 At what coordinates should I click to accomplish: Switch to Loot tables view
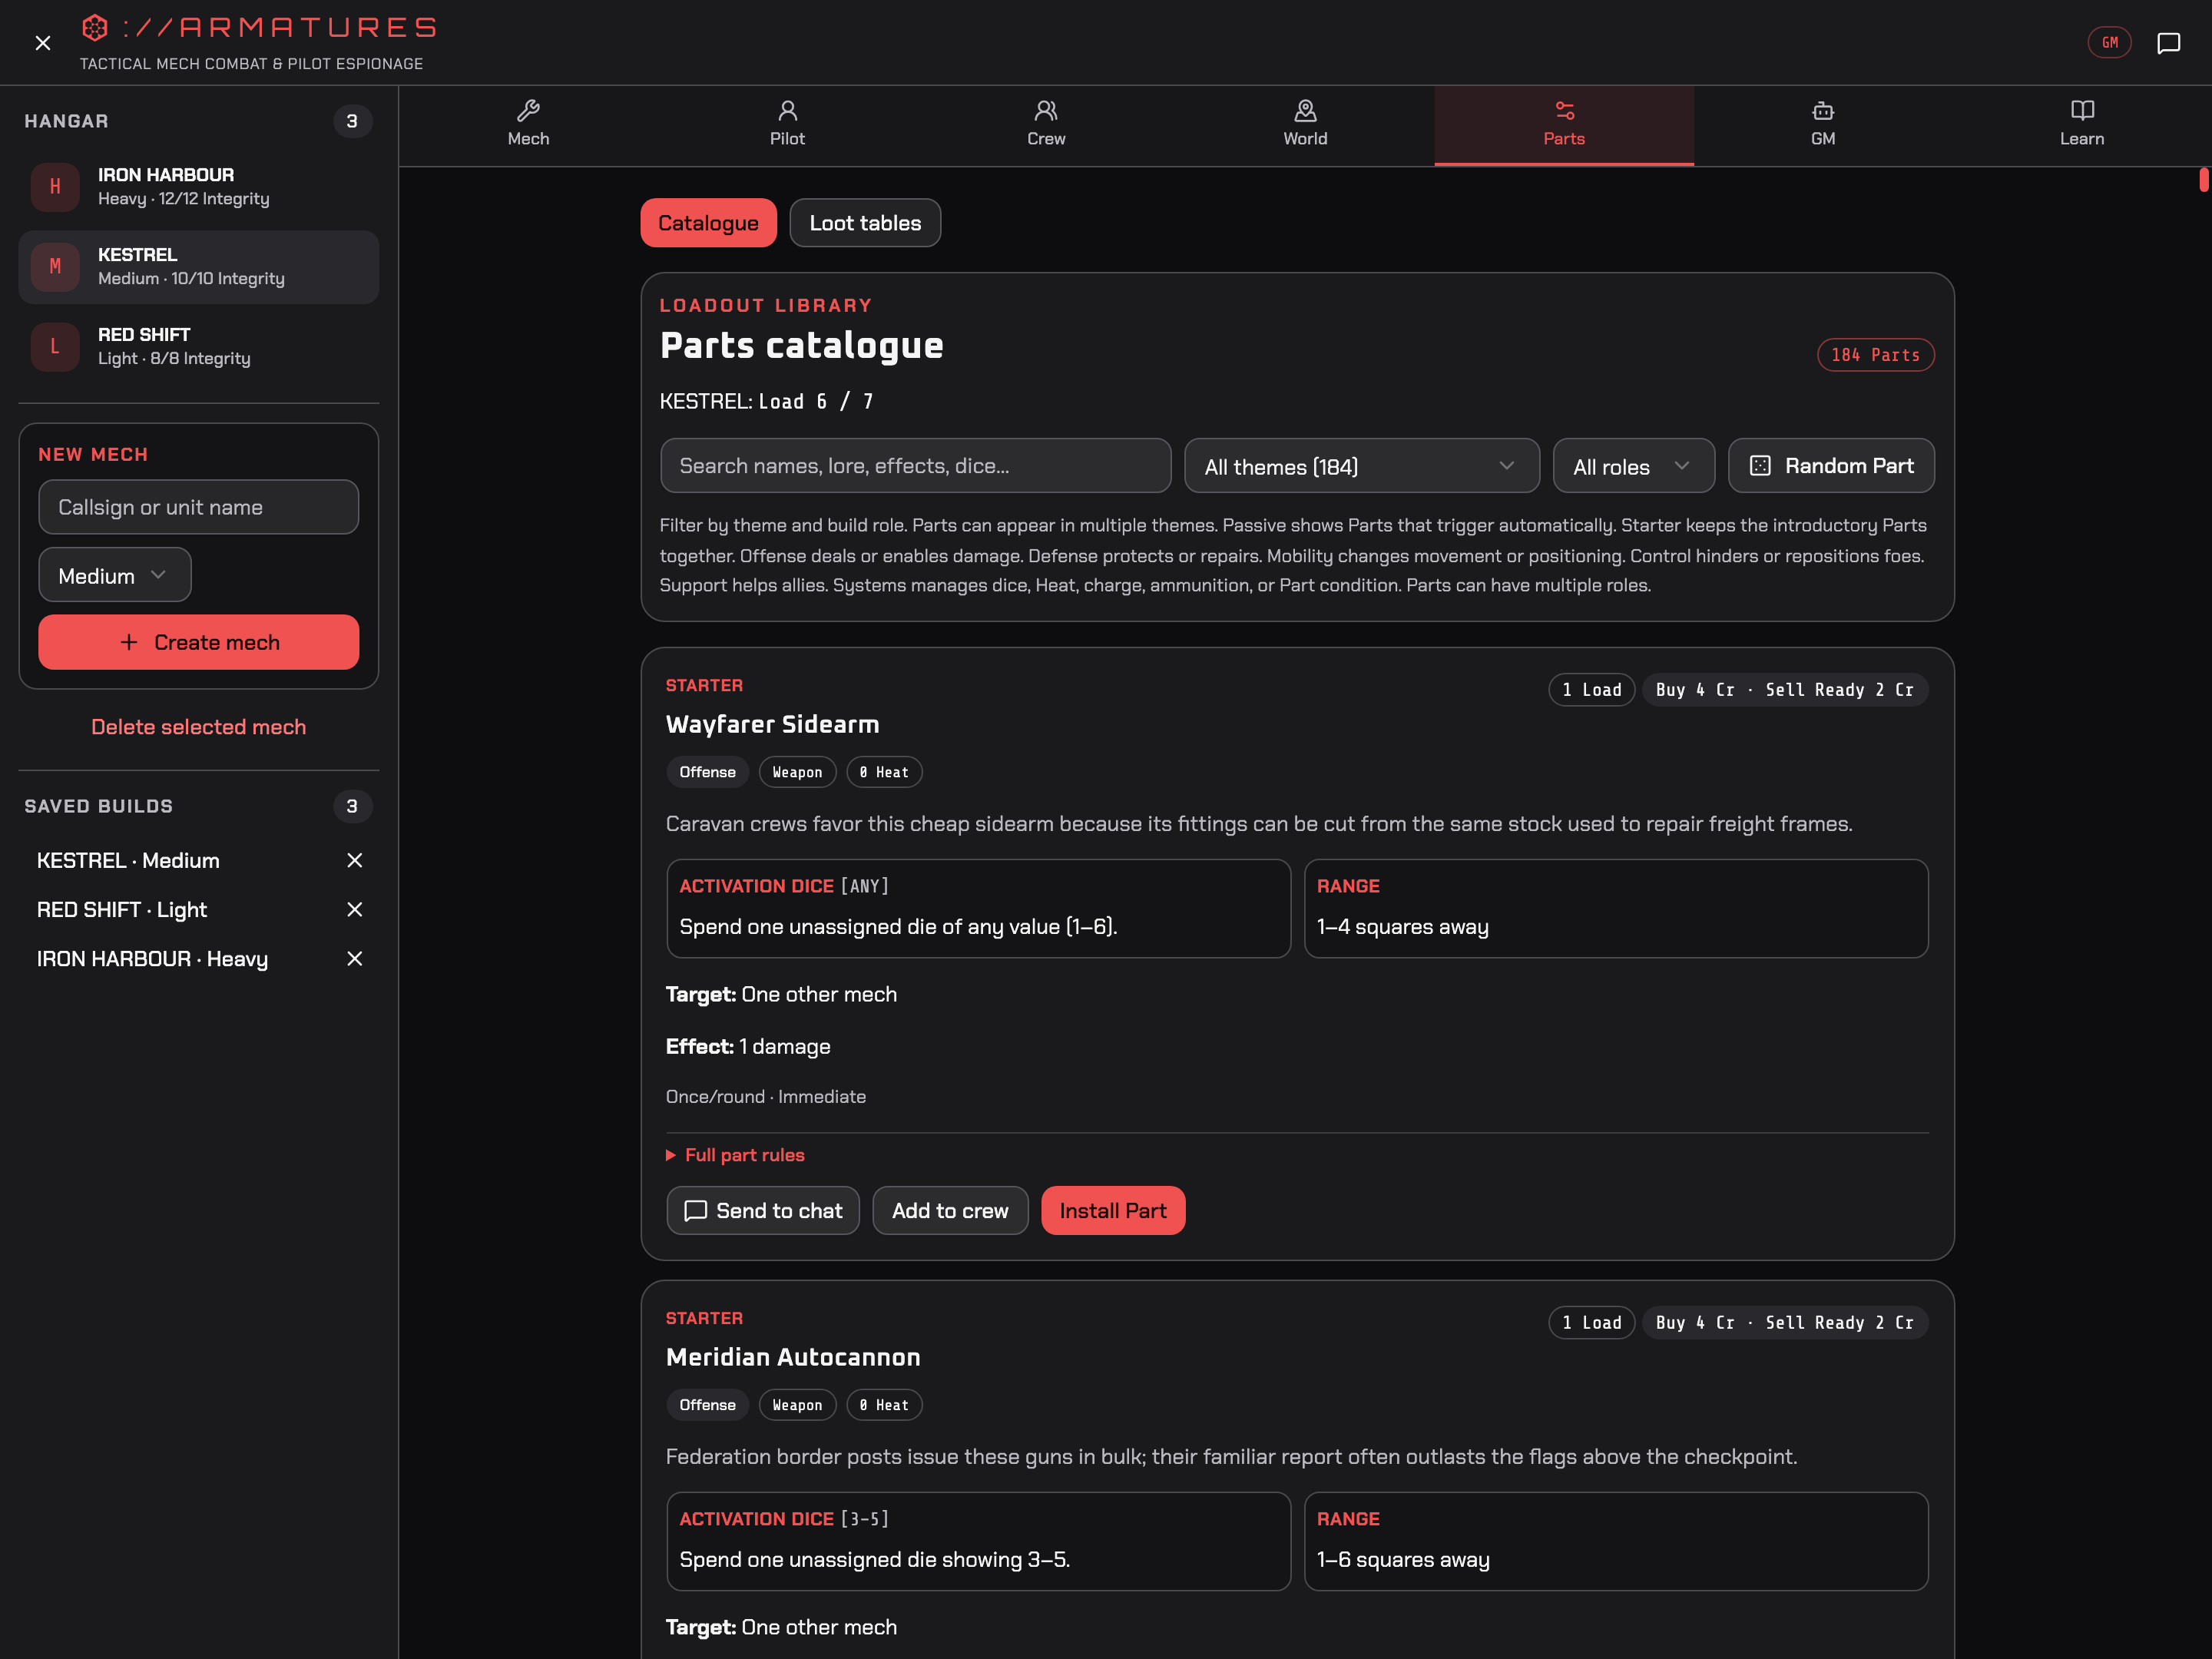[x=865, y=223]
